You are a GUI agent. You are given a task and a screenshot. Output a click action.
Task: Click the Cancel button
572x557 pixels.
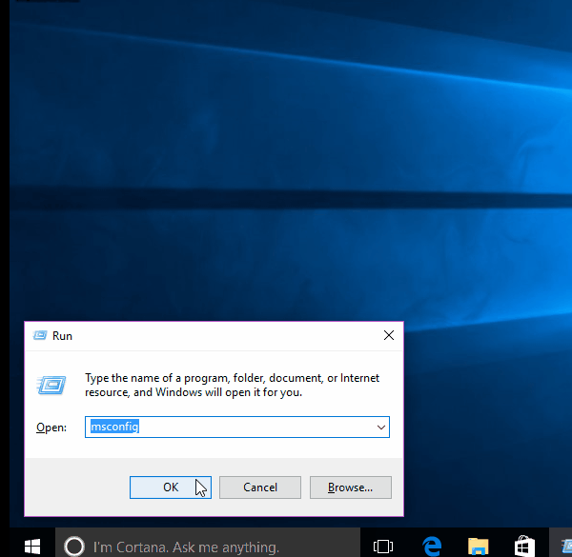click(x=260, y=487)
